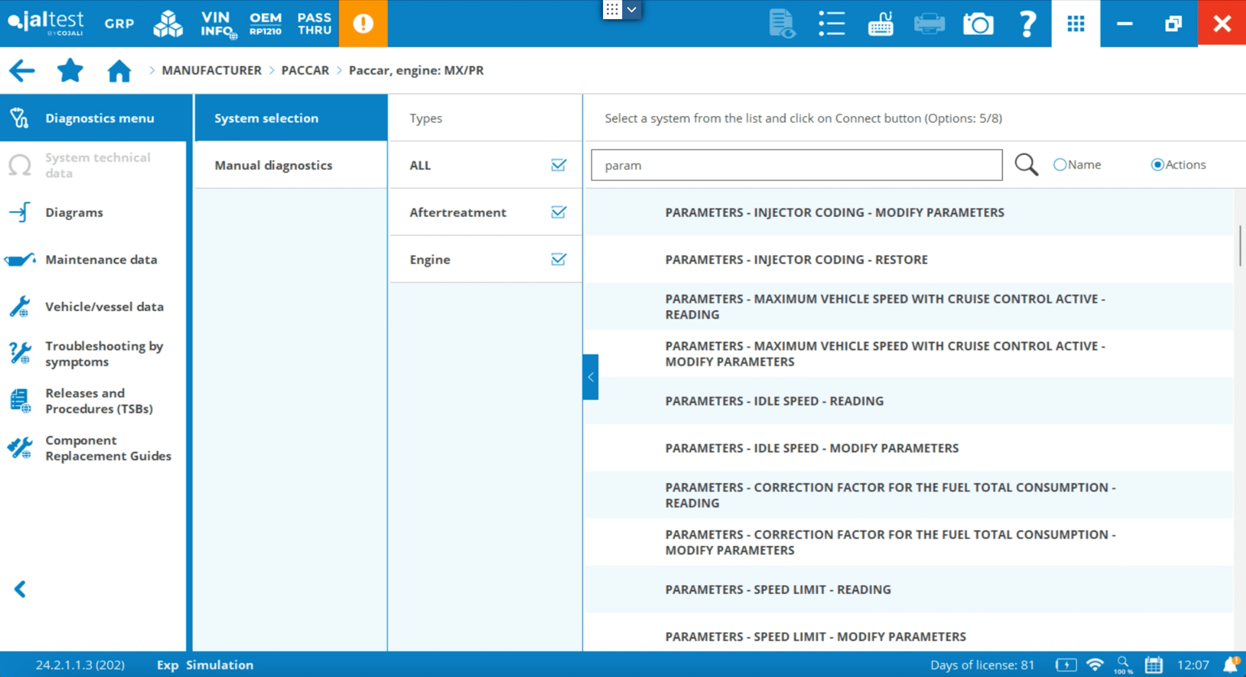Expand the top center dropdown arrow
This screenshot has width=1246, height=677.
coord(632,9)
